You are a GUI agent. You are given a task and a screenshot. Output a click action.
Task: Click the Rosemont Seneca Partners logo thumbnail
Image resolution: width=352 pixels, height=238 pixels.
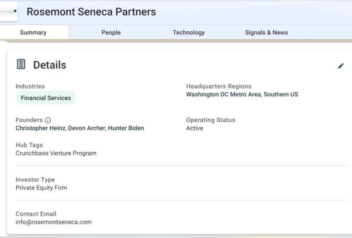point(9,12)
